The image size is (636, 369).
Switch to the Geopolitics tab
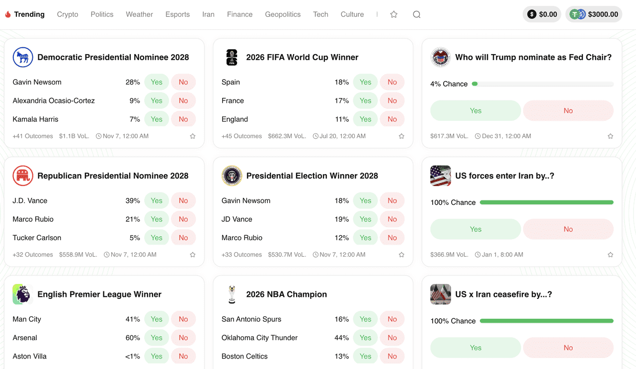283,14
